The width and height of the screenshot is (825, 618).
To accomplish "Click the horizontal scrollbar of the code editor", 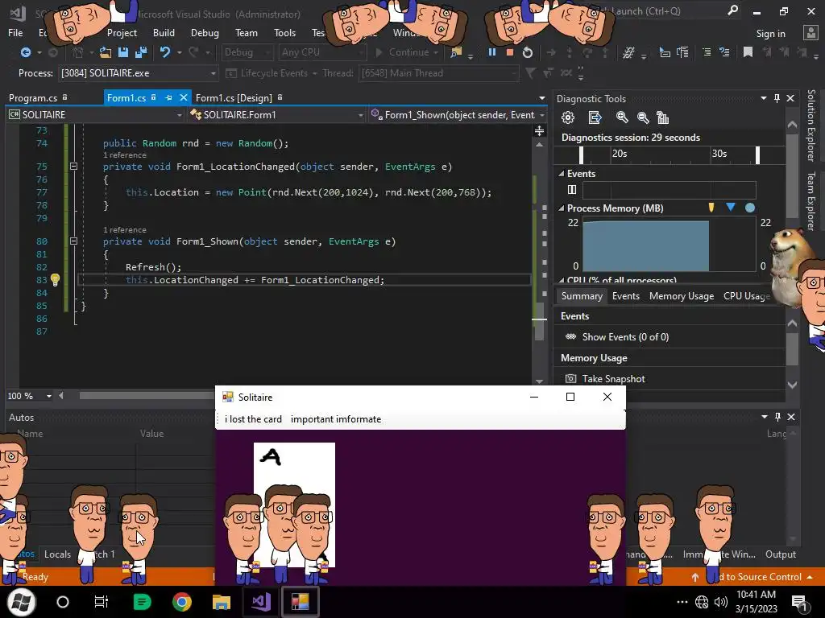I will pyautogui.click(x=147, y=396).
